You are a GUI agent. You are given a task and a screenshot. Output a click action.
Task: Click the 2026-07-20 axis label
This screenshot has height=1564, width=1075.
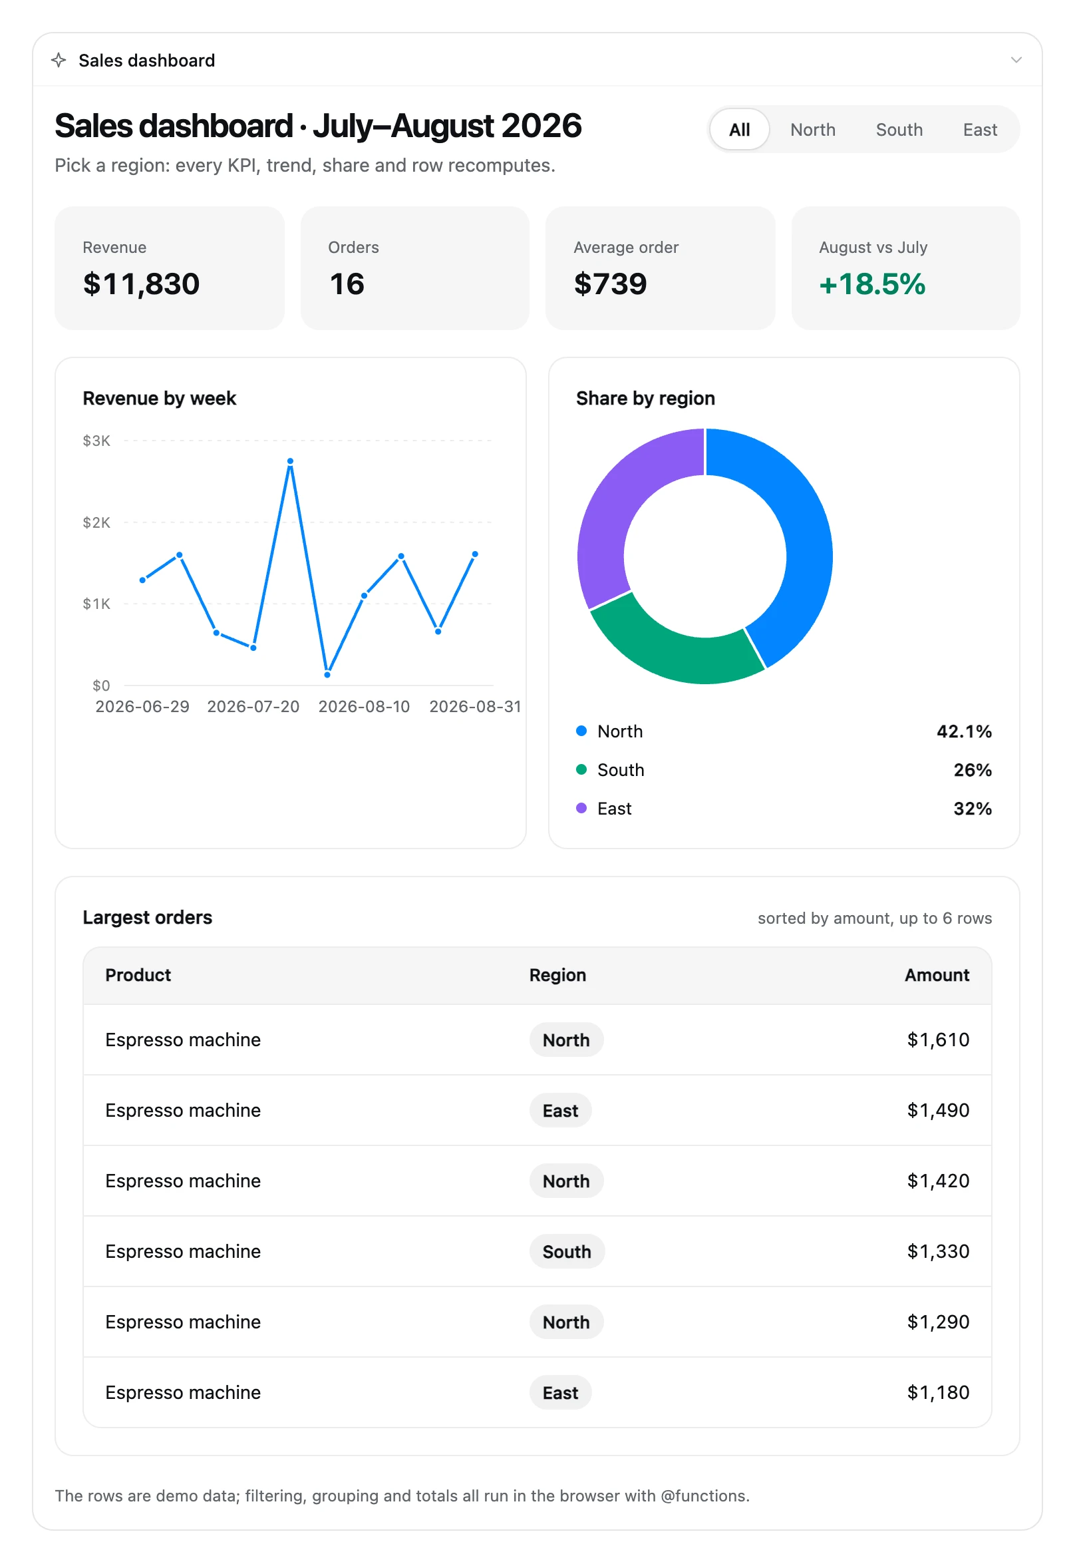(x=253, y=706)
